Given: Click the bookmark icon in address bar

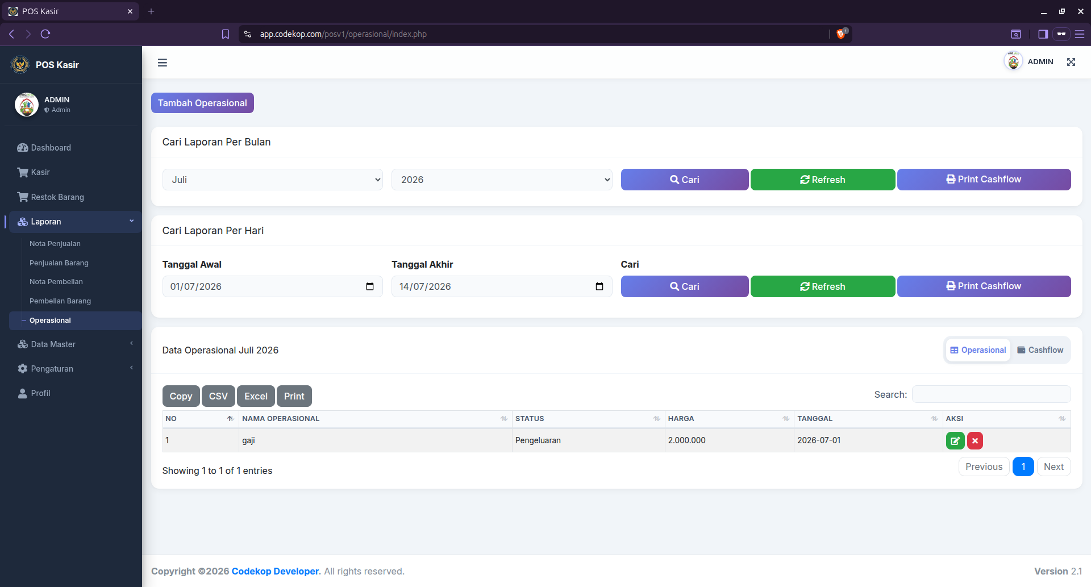Looking at the screenshot, I should [226, 34].
